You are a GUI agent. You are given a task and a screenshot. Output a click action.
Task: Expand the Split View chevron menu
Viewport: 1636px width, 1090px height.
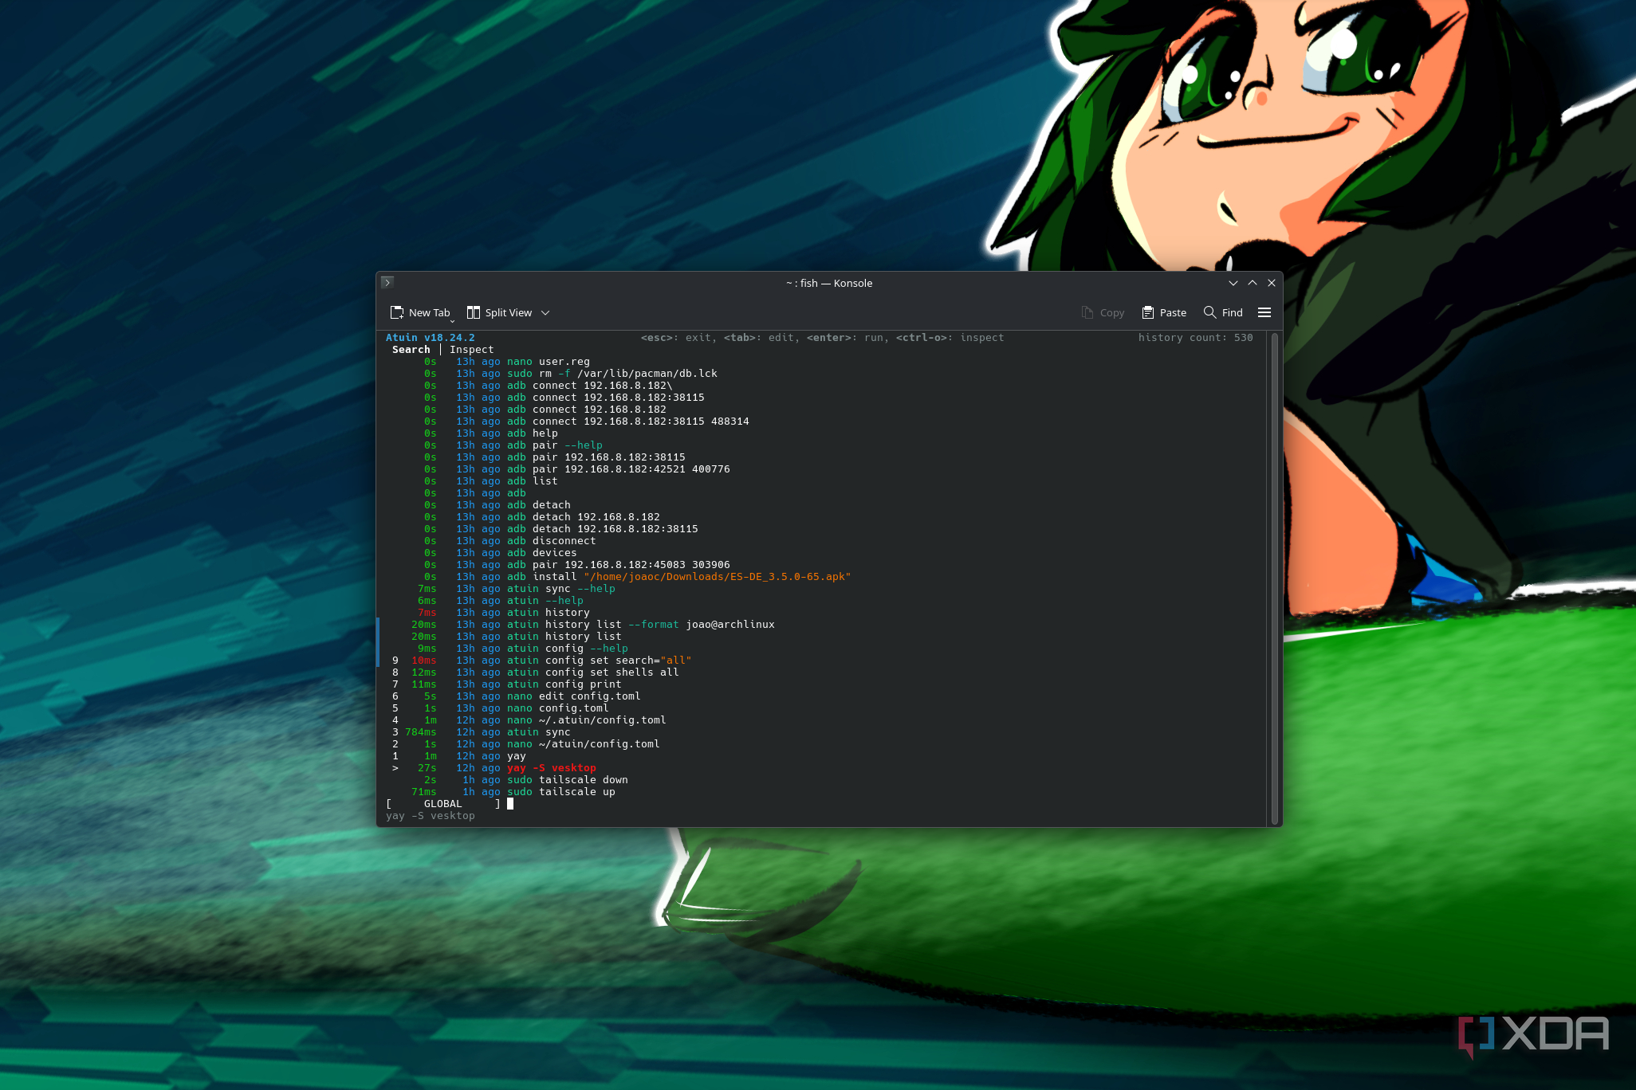click(x=545, y=312)
